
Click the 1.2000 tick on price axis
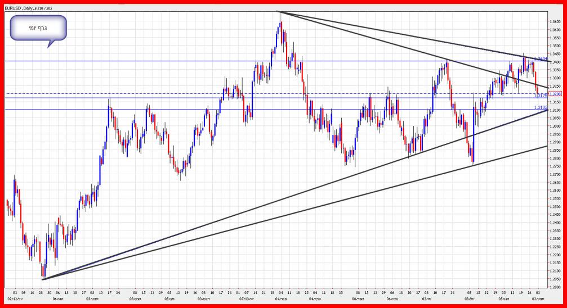[555, 287]
